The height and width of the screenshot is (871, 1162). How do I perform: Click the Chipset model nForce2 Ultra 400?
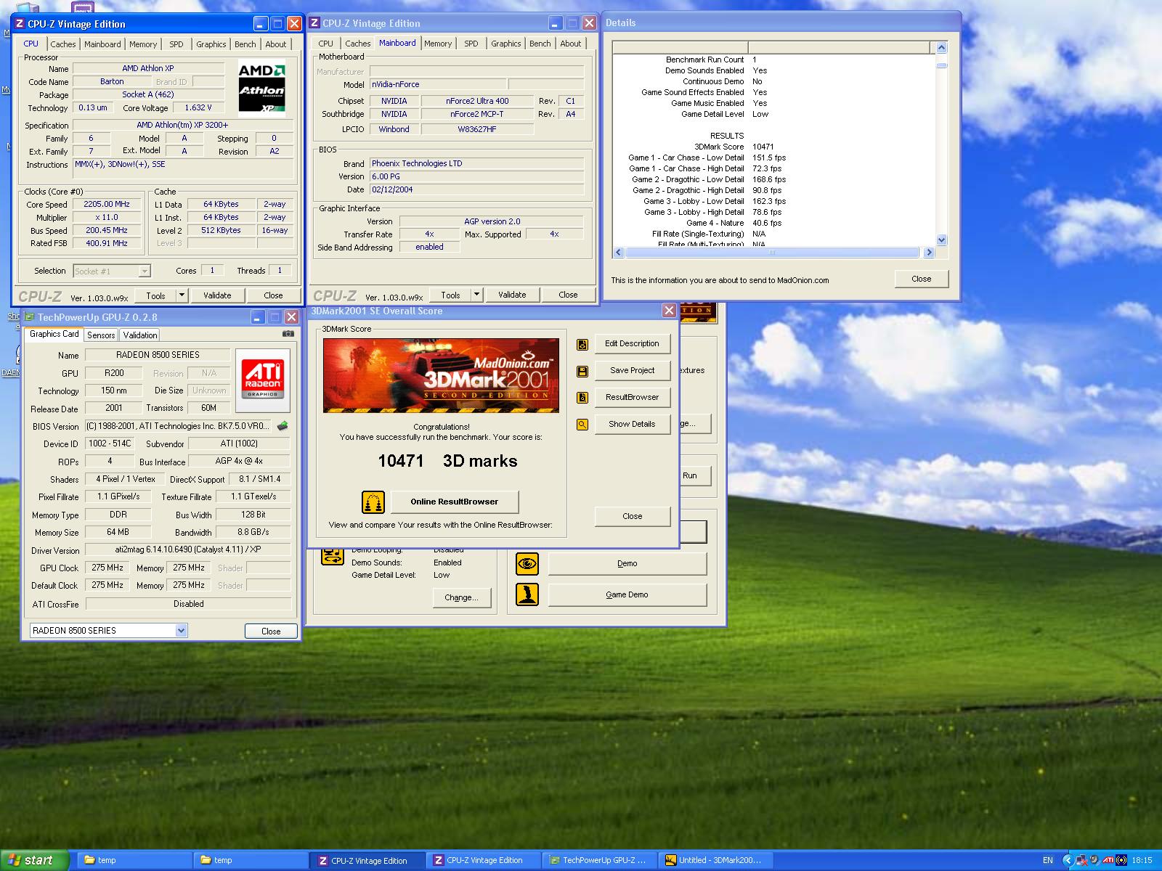point(477,102)
